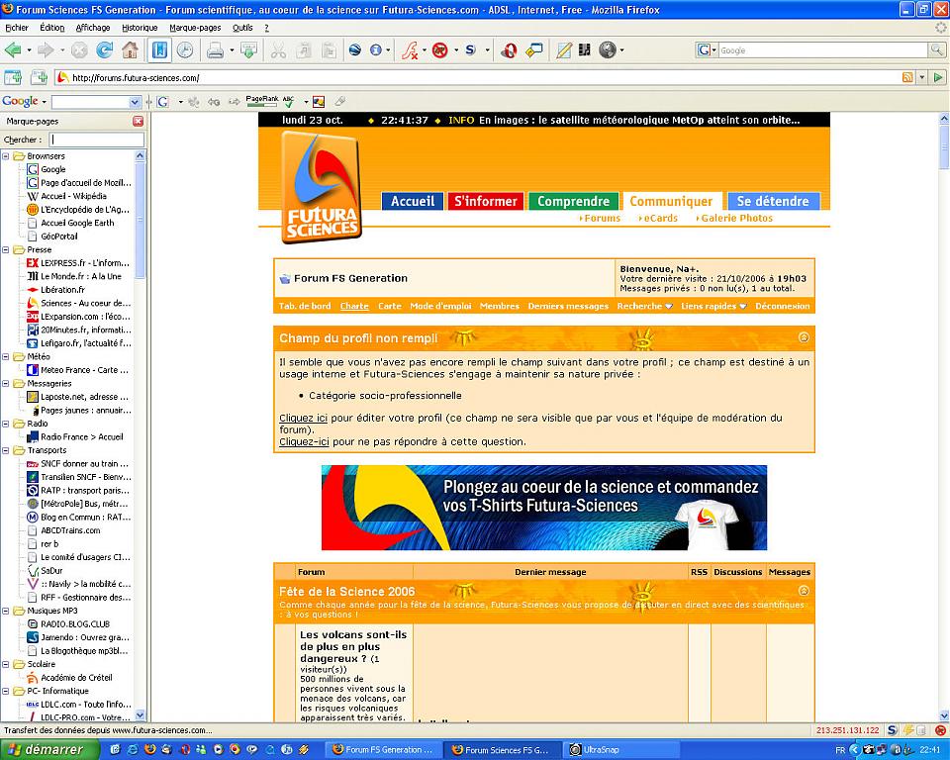
Task: Click the Print icon in toolbar
Action: (215, 50)
